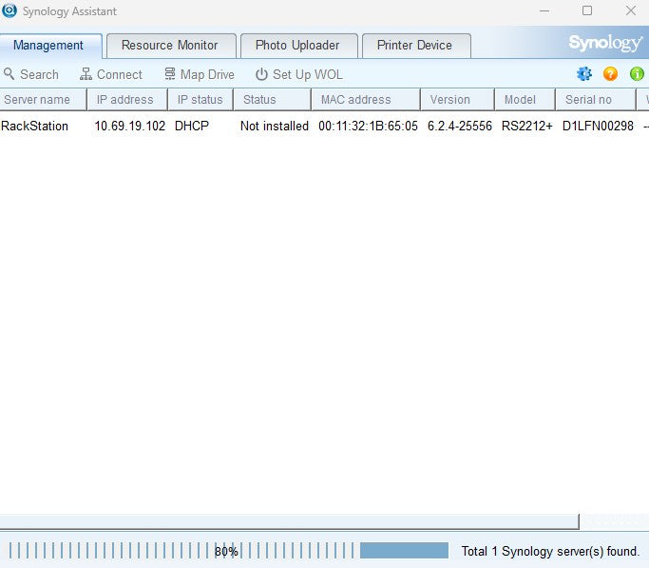Sort by MAC address column header
649x568 pixels.
pos(366,100)
